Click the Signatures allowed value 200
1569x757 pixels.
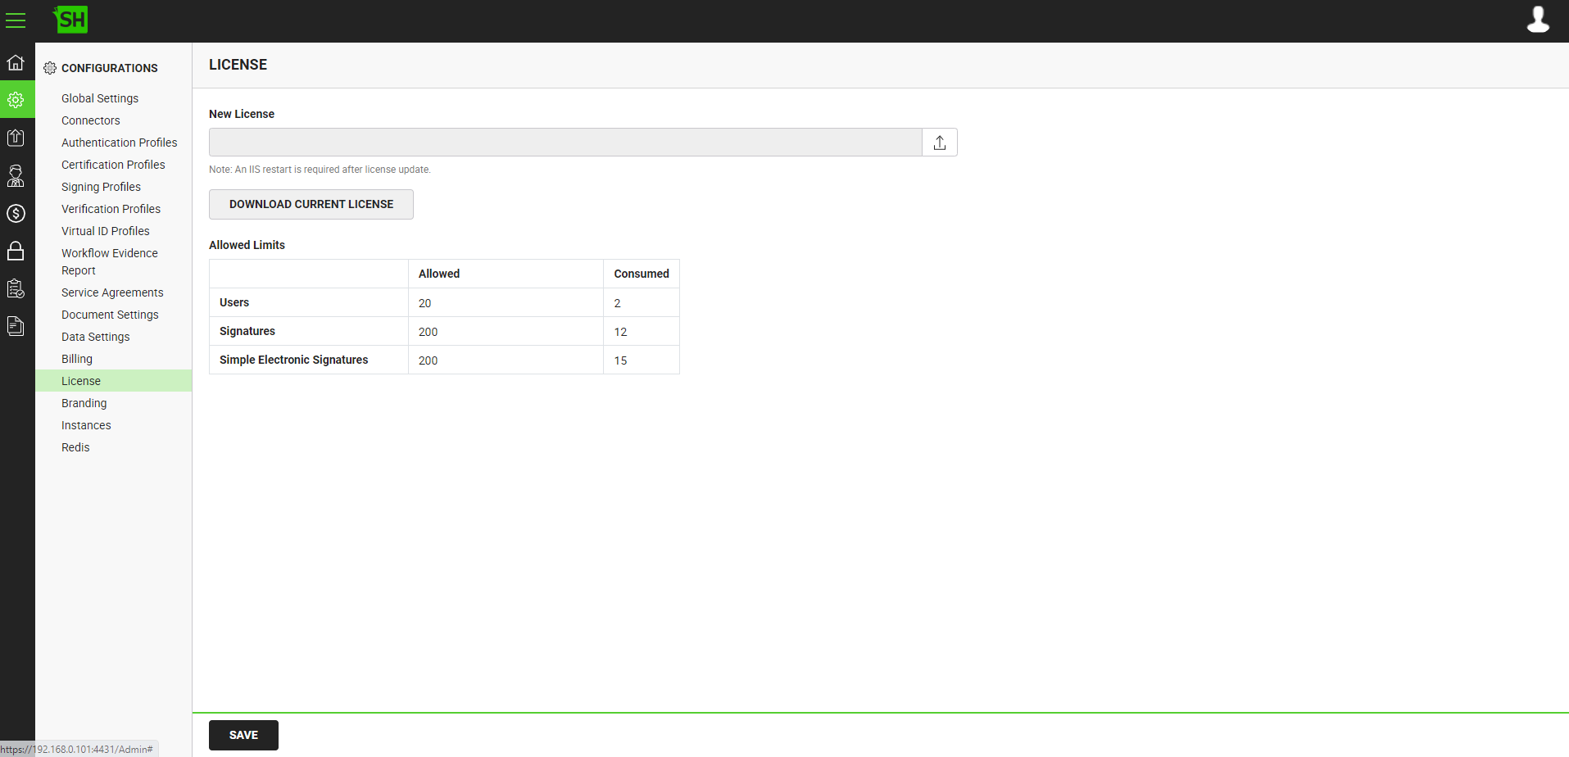[x=428, y=332]
